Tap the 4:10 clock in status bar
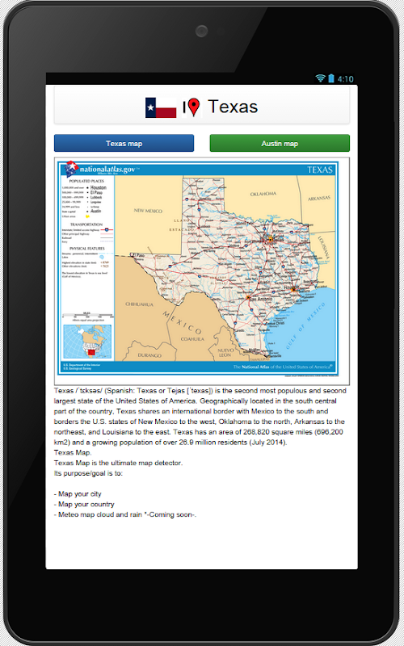404x646 pixels. click(345, 78)
